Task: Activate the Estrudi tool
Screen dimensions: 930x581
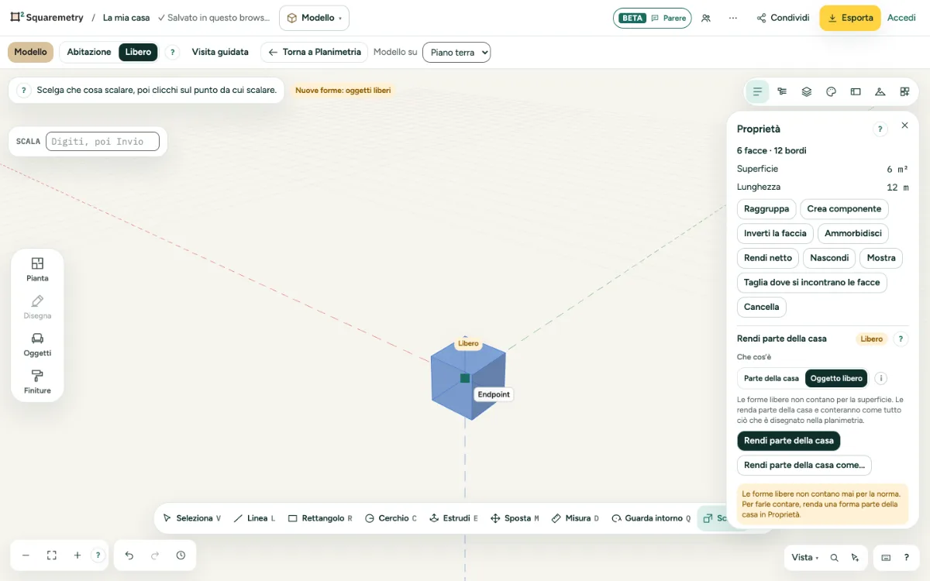Action: 453,518
